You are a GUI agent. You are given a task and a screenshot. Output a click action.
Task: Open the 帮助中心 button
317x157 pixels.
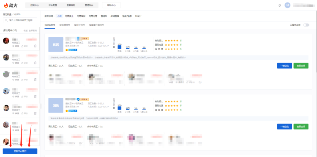pos(112,5)
